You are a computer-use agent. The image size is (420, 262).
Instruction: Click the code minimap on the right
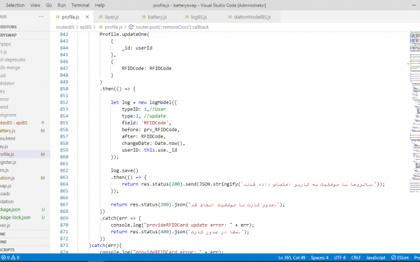point(415,112)
